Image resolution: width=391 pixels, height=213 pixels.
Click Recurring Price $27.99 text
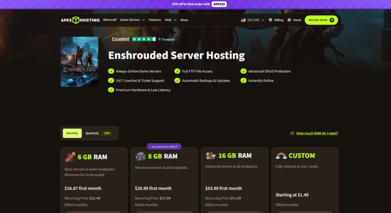tap(153, 198)
